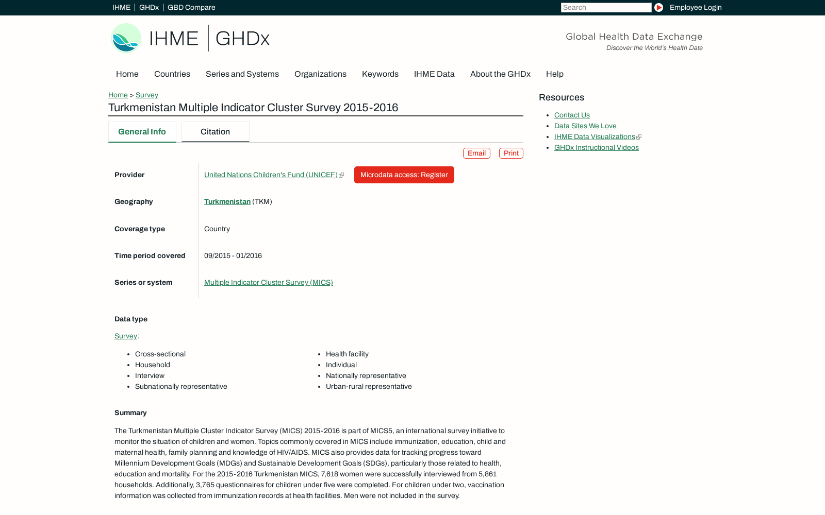Click the IHME leaf logo icon
Screen dimensions: 825x515
(x=126, y=38)
